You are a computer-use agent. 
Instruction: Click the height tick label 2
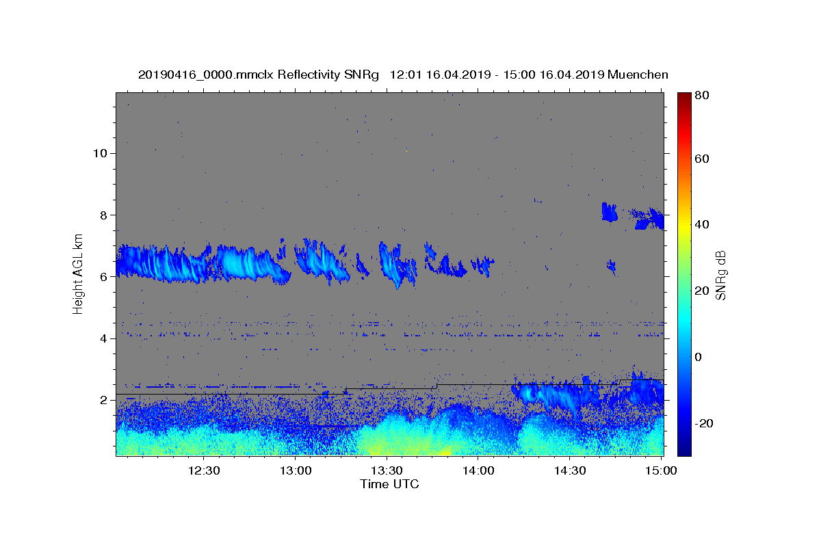[103, 400]
